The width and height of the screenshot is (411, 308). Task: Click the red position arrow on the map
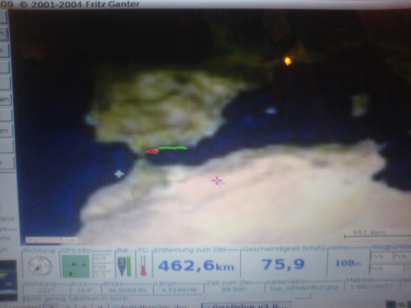(152, 151)
